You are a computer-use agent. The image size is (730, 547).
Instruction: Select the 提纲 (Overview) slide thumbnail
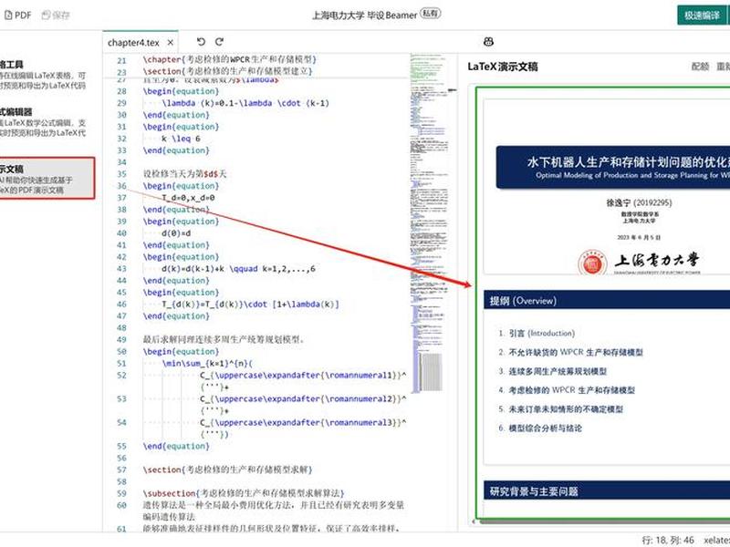pyautogui.click(x=607, y=377)
